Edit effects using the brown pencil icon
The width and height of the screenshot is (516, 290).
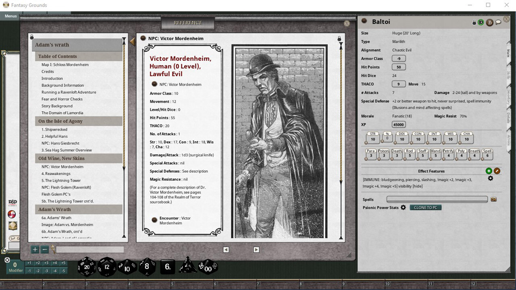point(497,171)
